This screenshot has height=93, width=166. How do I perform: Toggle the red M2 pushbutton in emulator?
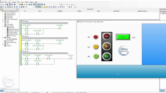(x=96, y=37)
